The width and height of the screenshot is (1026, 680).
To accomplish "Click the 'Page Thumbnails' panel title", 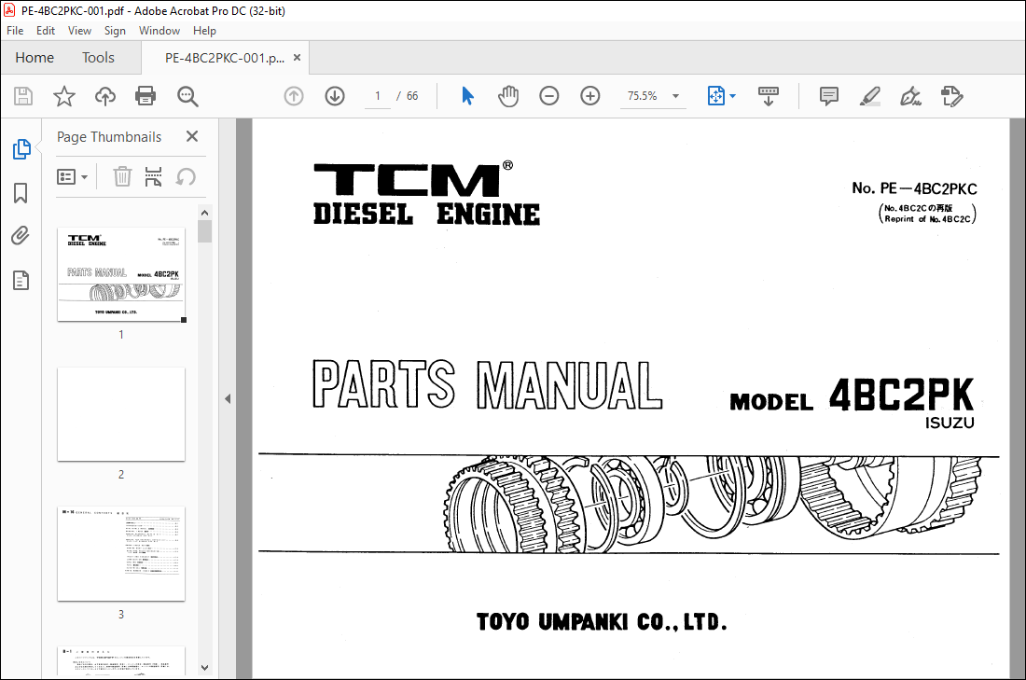I will (109, 137).
